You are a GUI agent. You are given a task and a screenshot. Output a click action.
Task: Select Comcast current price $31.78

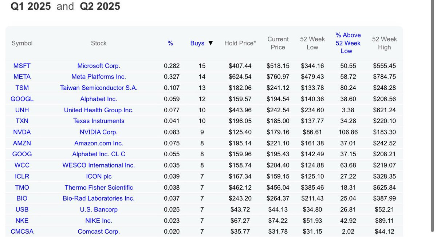coord(278,232)
